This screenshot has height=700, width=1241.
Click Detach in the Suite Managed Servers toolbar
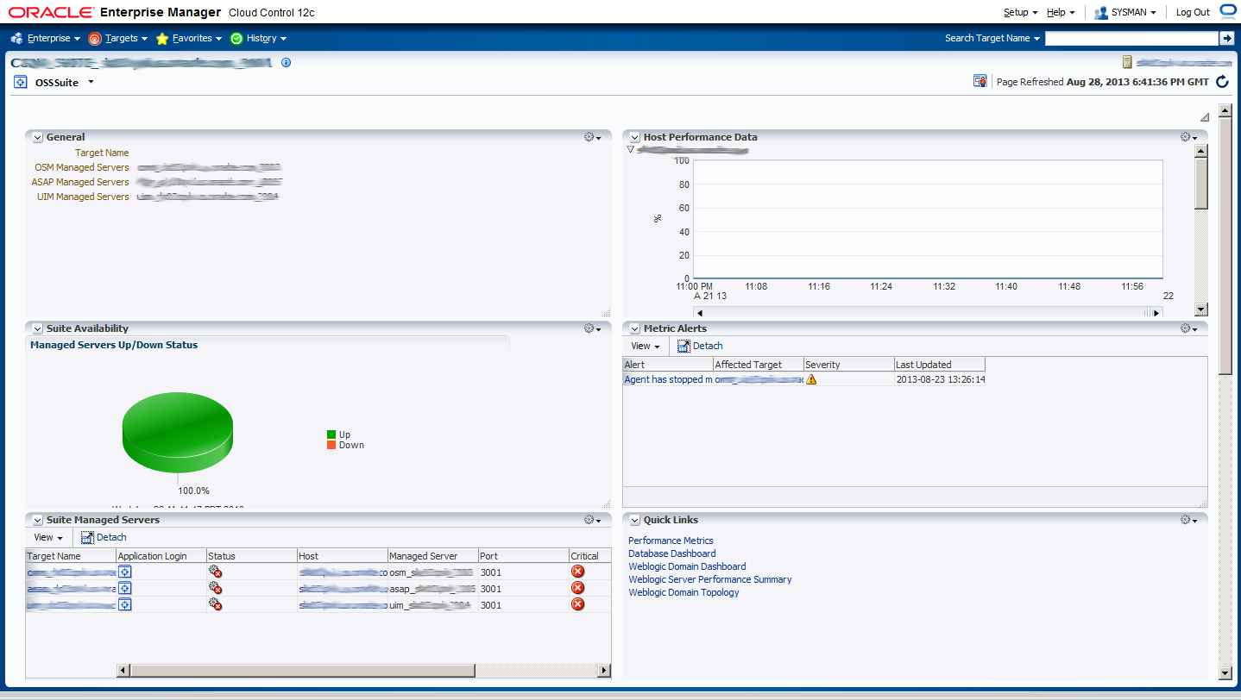click(104, 537)
